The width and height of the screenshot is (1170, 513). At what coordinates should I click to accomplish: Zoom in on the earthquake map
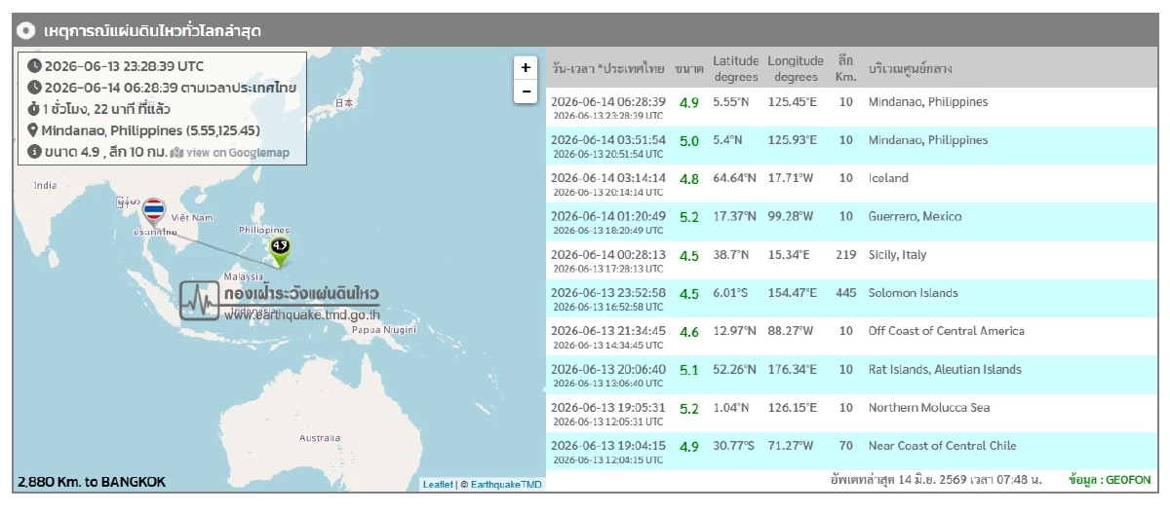coord(526,68)
